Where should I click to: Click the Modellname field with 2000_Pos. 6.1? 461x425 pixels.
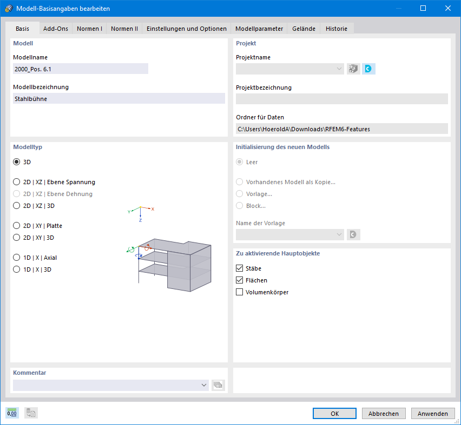point(81,69)
